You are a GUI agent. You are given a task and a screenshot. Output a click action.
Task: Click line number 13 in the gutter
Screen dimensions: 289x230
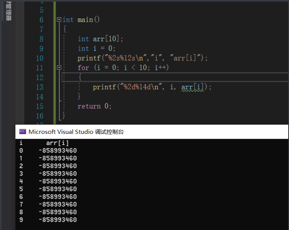(40, 87)
